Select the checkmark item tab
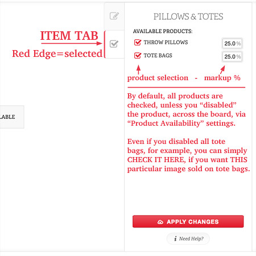The image size is (256, 256). (114, 44)
